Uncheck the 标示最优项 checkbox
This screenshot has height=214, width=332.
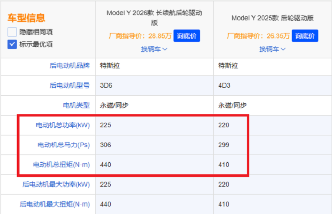pos(12,44)
